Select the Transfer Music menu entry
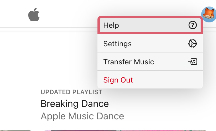Screen dimensions: 216x131 coord(129,62)
